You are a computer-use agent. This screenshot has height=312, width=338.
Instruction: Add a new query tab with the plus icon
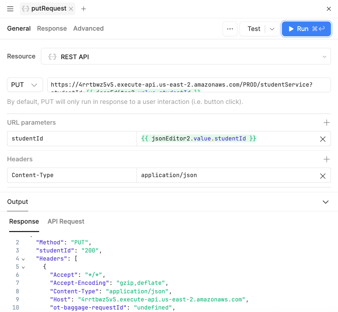pyautogui.click(x=84, y=9)
